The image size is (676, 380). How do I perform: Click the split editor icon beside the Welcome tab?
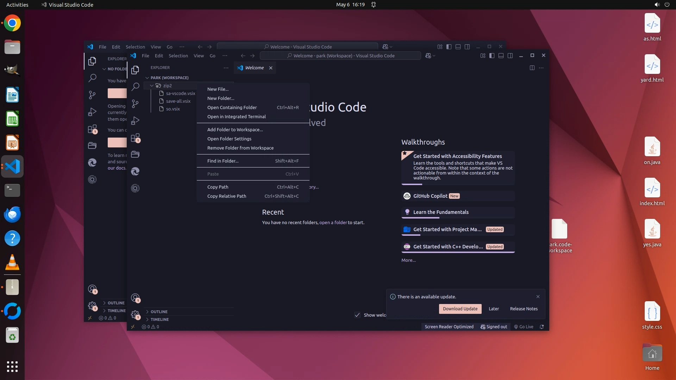tap(532, 68)
